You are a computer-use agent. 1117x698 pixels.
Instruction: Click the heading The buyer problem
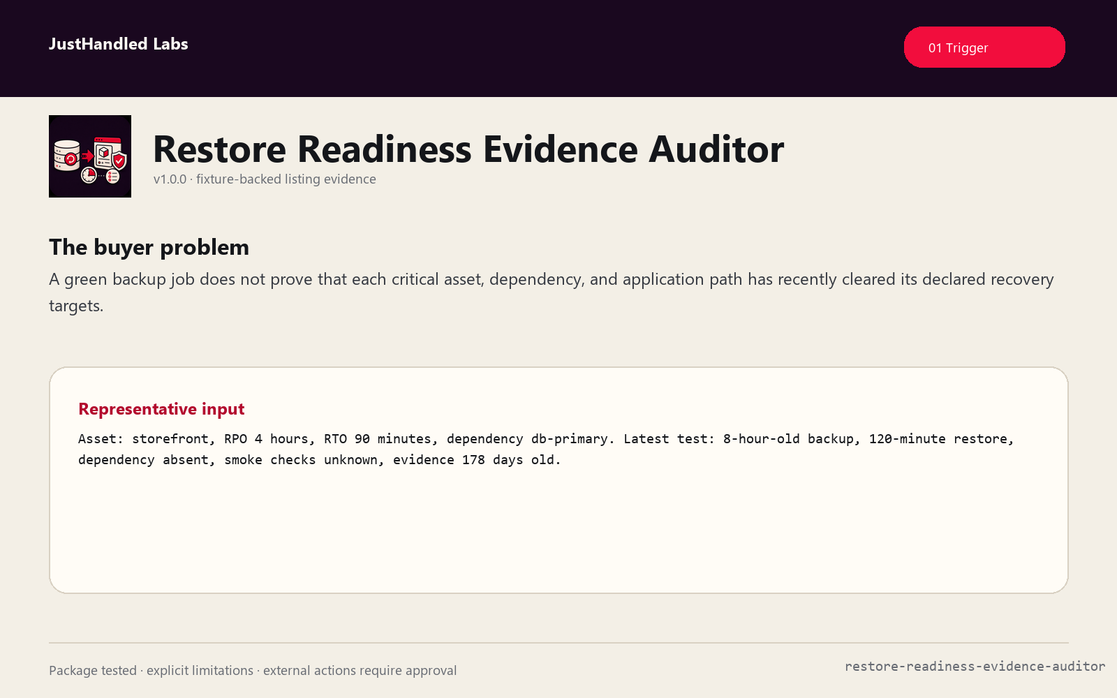[149, 247]
